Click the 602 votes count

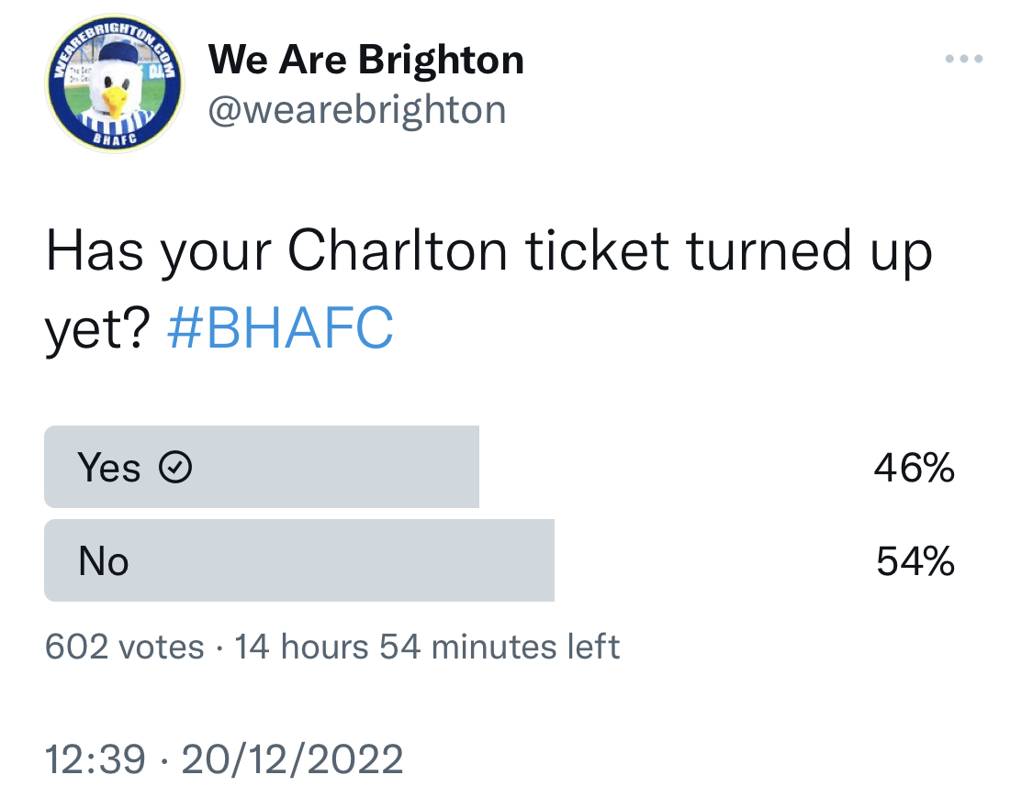click(125, 647)
